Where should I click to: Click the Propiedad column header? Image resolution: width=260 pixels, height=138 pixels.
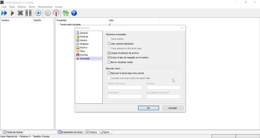tap(81, 20)
